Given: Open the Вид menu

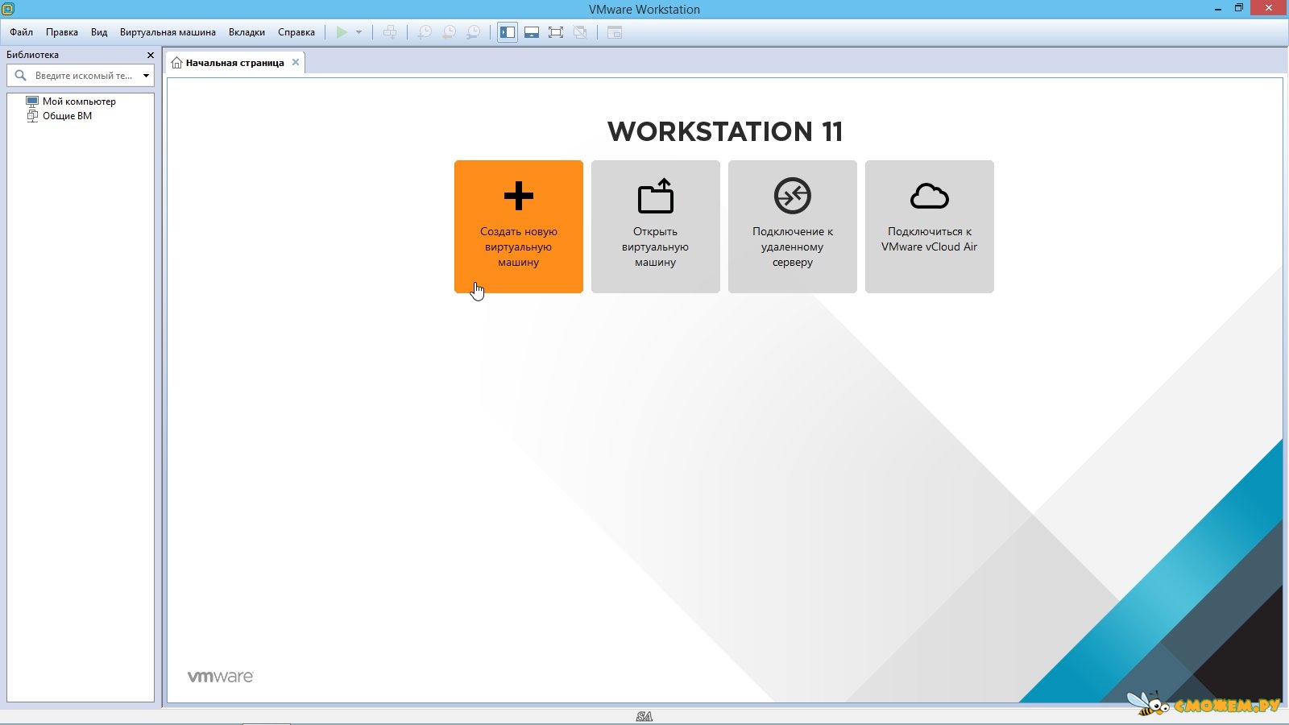Looking at the screenshot, I should [x=99, y=32].
